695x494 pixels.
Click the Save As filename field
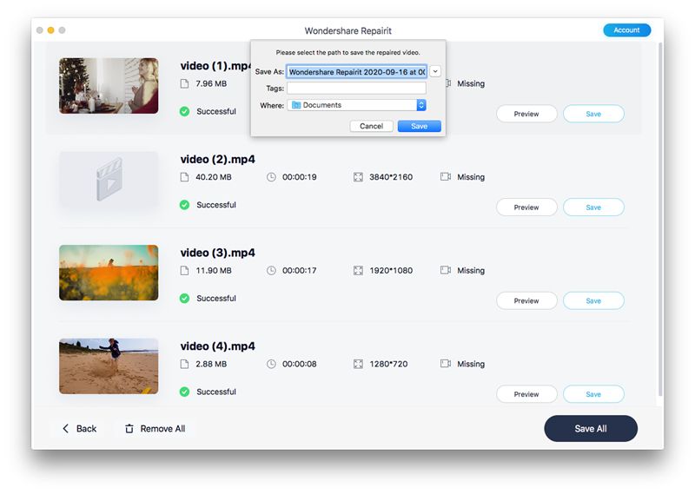356,72
